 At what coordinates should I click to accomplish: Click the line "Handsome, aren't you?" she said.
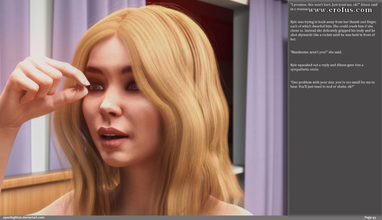[x=316, y=52]
